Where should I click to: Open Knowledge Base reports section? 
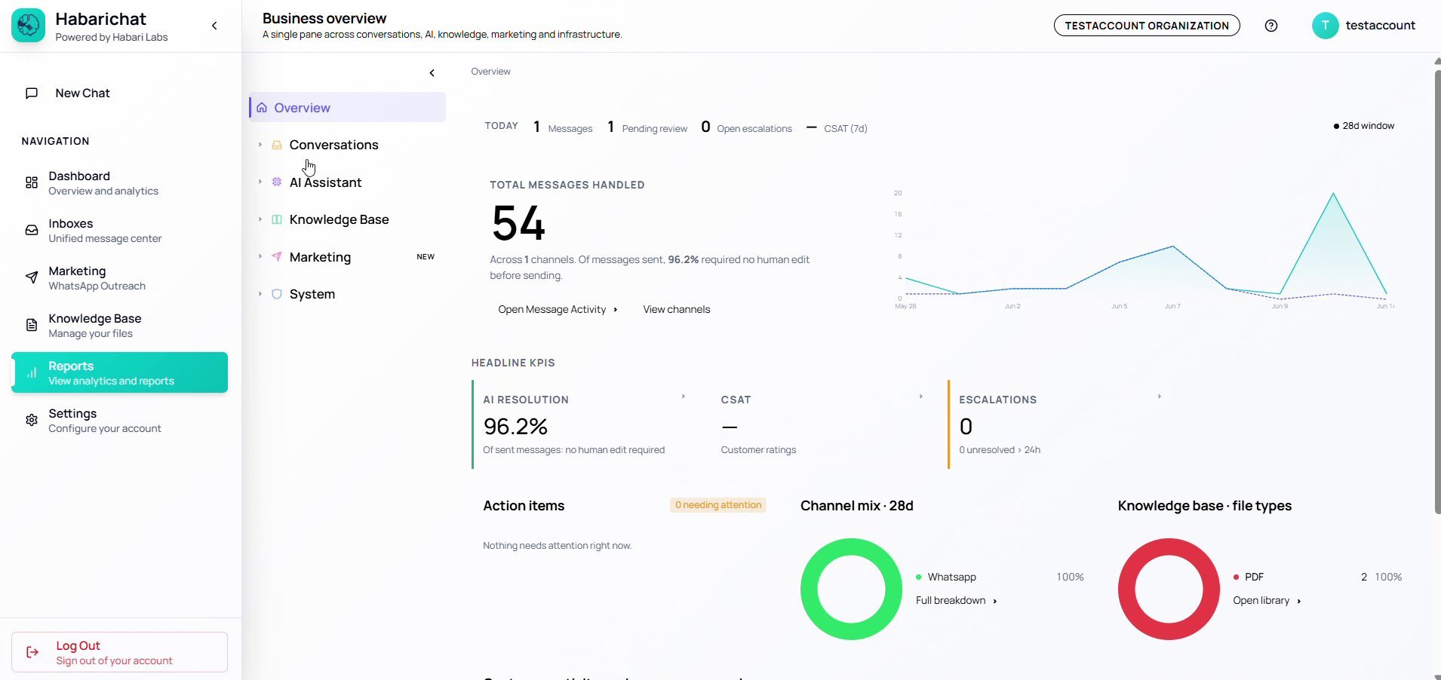coord(348,219)
